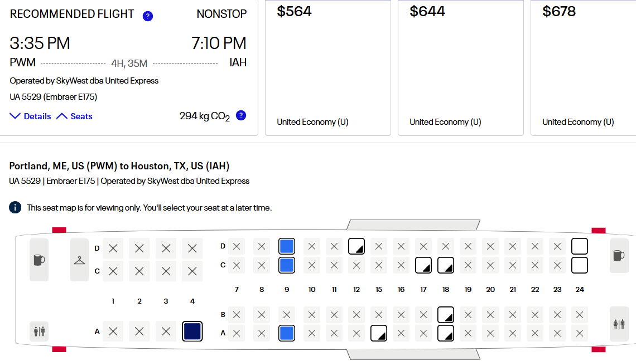Click the closet hanger icon
Image resolution: width=636 pixels, height=361 pixels.
pos(79,260)
